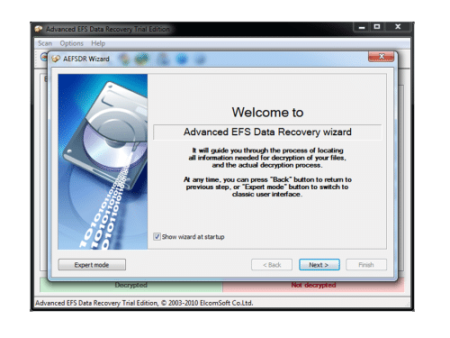Click the Next > button
This screenshot has width=450, height=338.
[x=319, y=265]
